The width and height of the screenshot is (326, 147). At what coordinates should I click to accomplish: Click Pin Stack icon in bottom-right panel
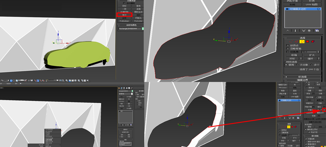click(280, 118)
